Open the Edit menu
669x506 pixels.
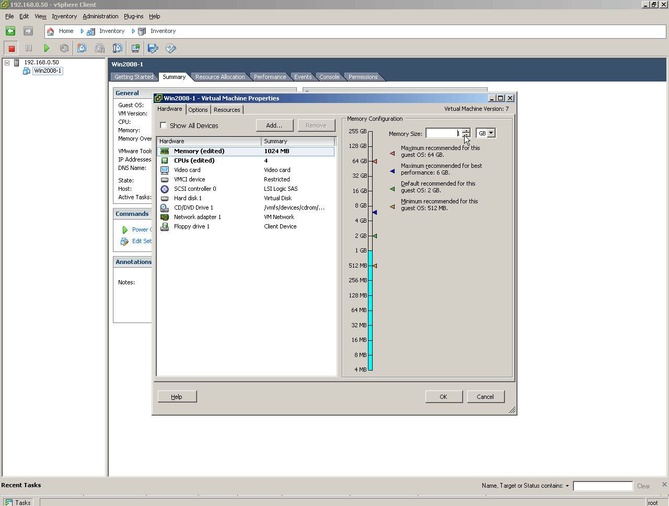24,16
